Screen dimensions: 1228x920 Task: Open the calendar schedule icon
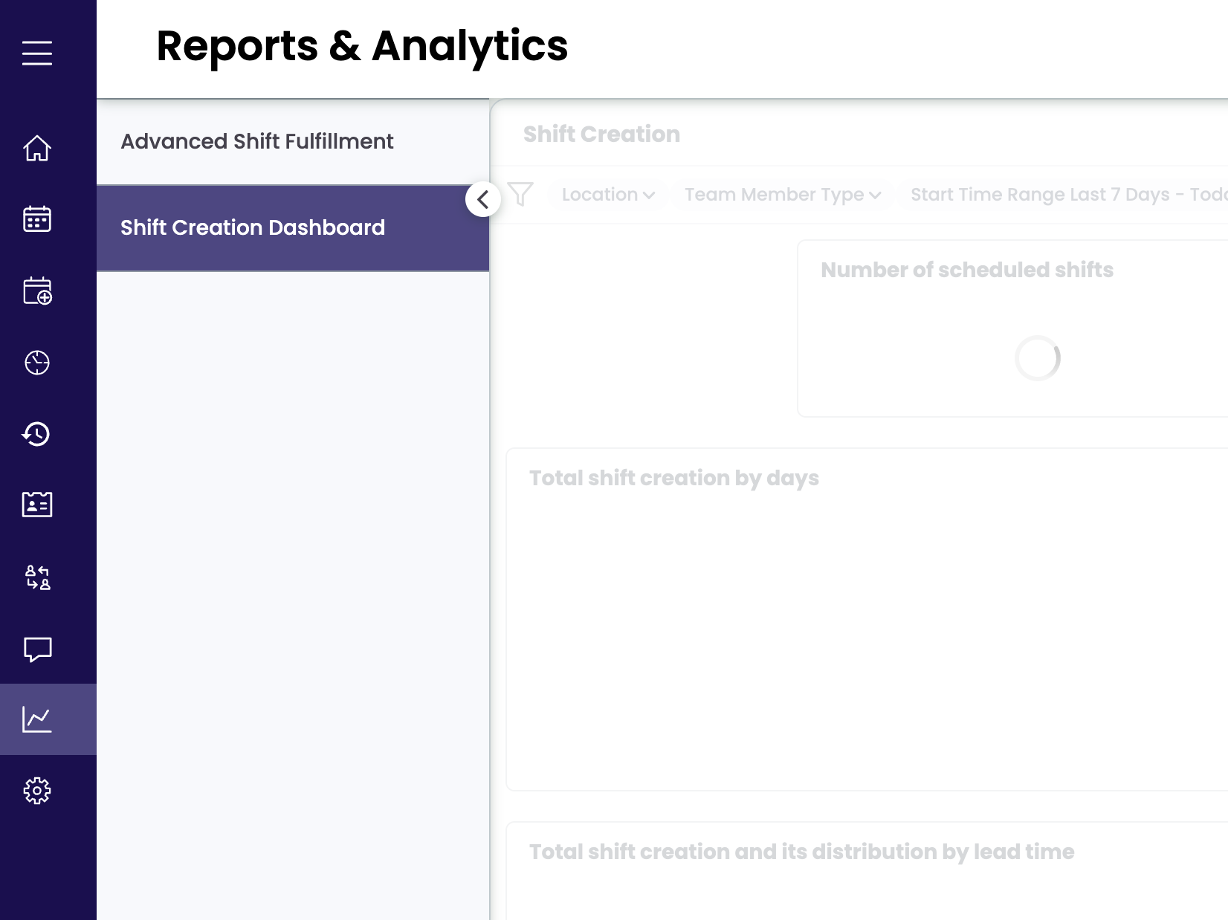point(37,219)
